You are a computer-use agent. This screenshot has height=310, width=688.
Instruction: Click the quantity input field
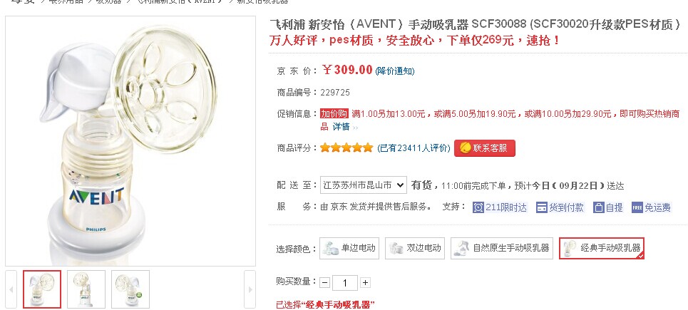coord(345,283)
